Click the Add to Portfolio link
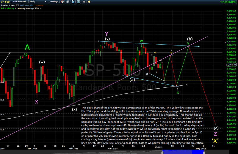The image size is (238, 154). pos(27,5)
